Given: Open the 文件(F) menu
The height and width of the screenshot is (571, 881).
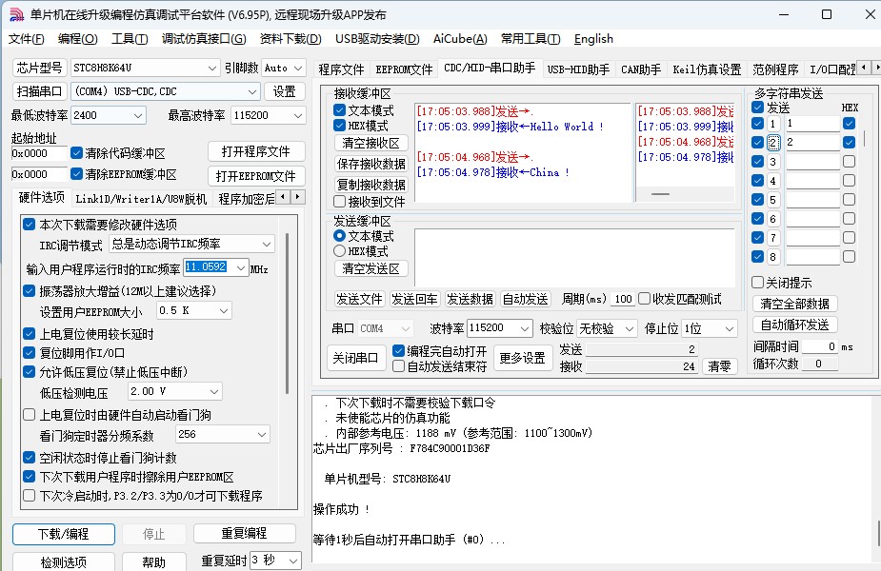Looking at the screenshot, I should (27, 39).
